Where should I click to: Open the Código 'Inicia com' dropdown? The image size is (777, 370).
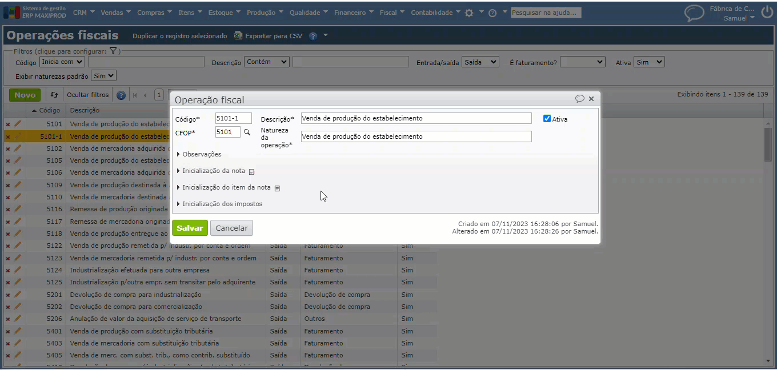tap(62, 62)
